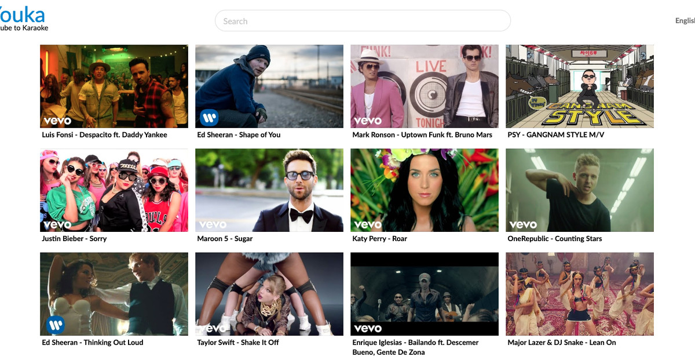Click title 'Ed Sheeran - Thinking Out Loud'
695x364 pixels.
tap(93, 343)
